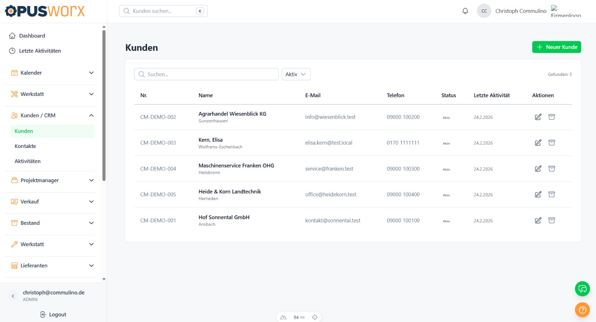The height and width of the screenshot is (322, 596).
Task: Open the orange help question button
Action: coord(582,310)
